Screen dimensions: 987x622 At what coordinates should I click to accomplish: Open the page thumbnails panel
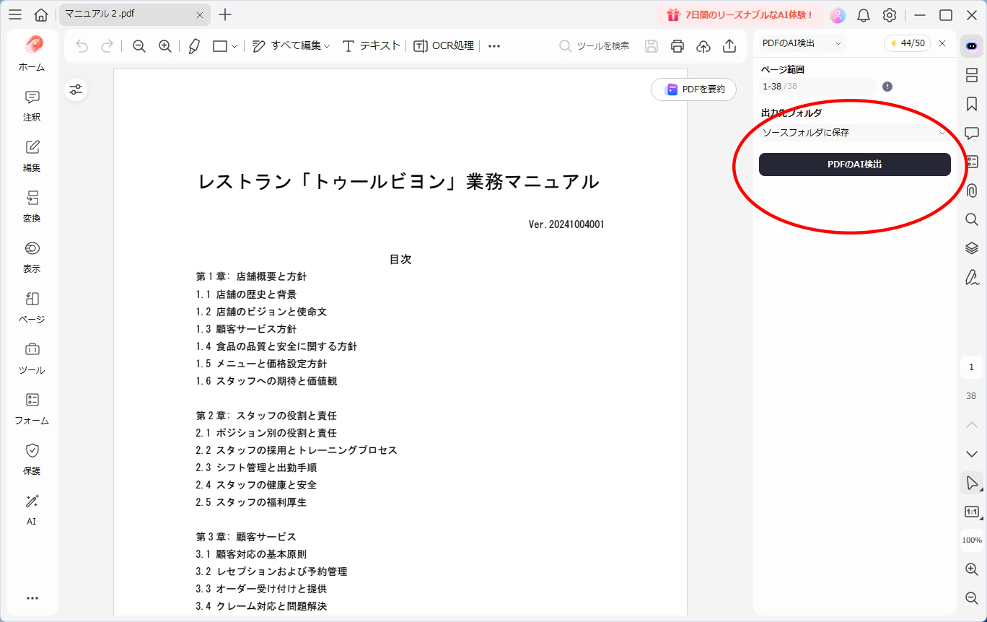972,75
